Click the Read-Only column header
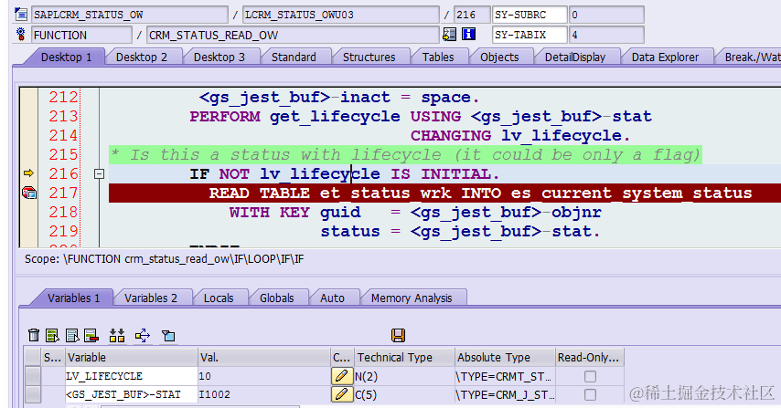 pyautogui.click(x=590, y=357)
